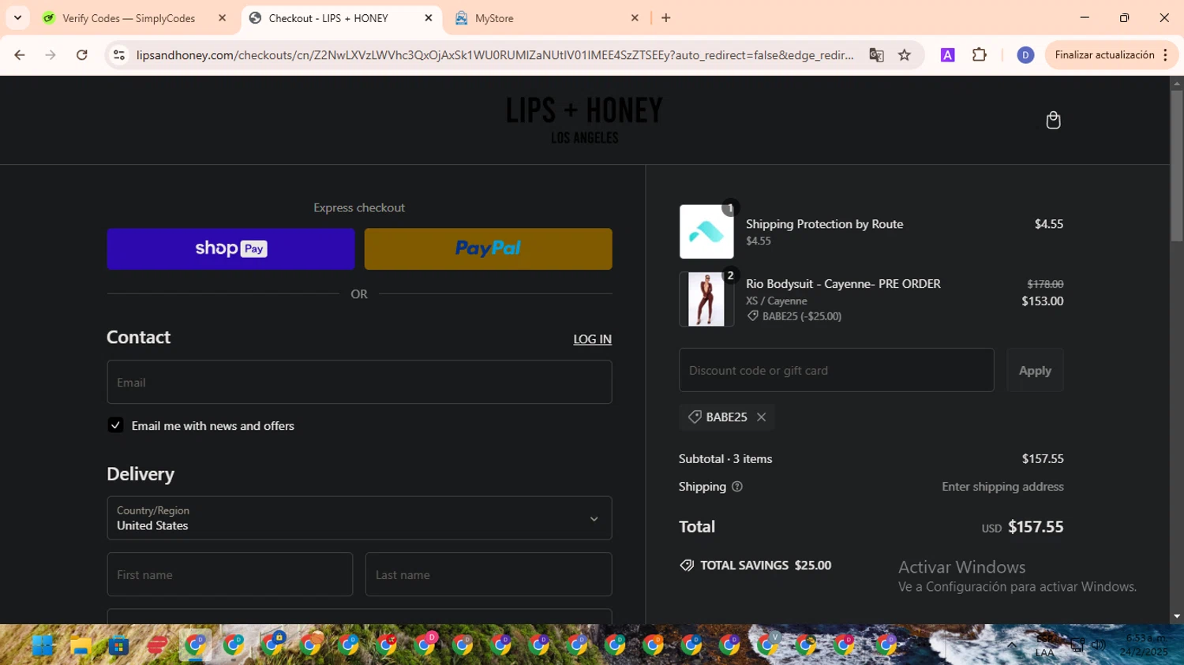Go forward in browser history
Viewport: 1184px width, 665px height.
pyautogui.click(x=51, y=55)
